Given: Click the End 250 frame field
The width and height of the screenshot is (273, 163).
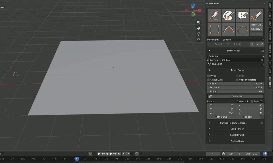Looking at the screenshot, I should point(252,154).
